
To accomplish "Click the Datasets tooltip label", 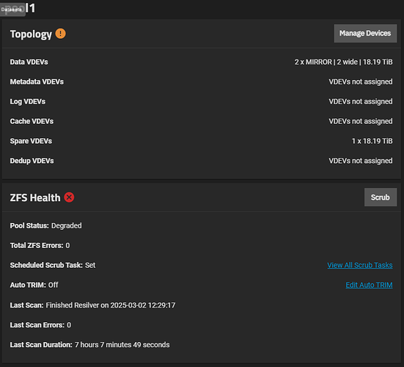I will (x=12, y=10).
